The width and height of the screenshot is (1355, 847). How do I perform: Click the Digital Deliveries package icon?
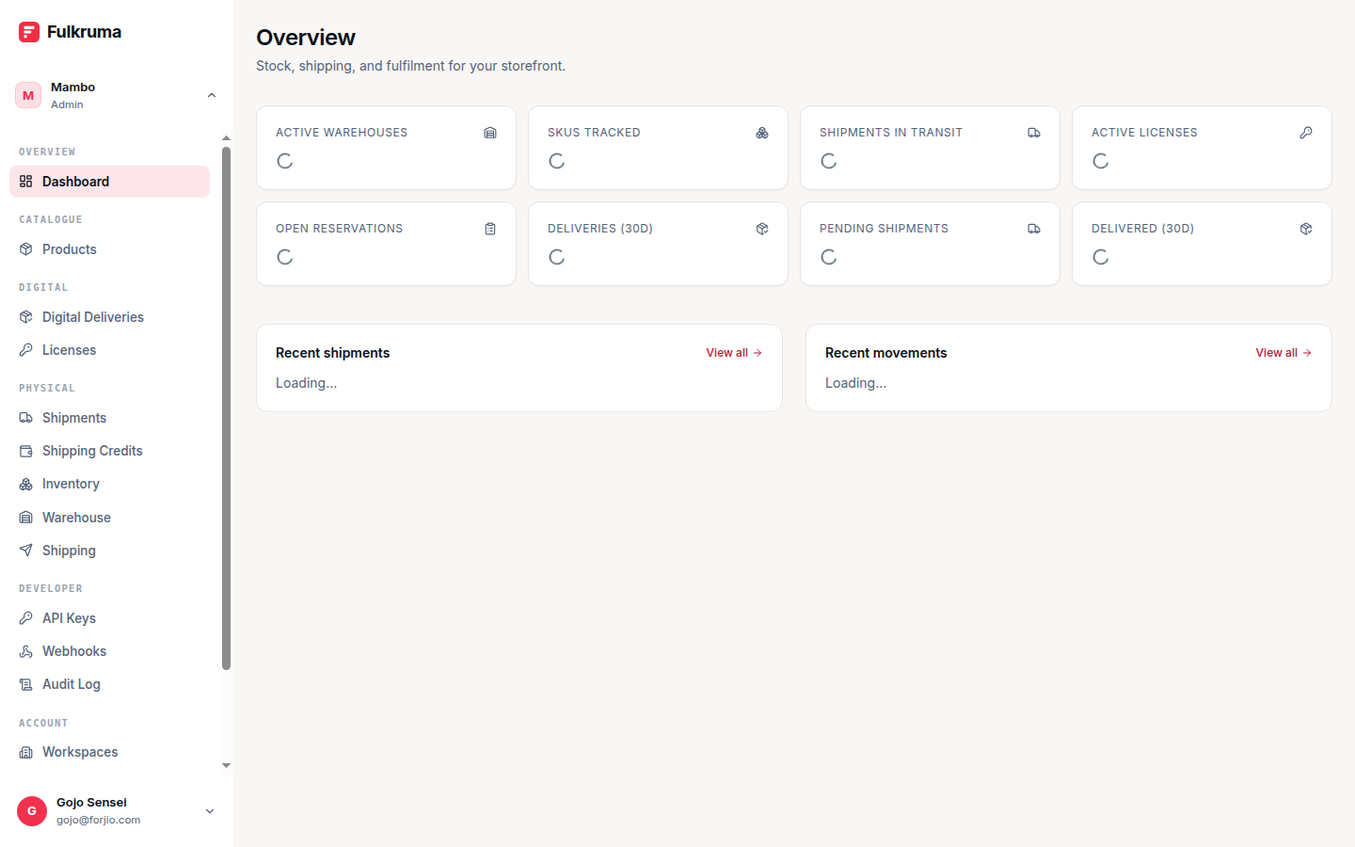coord(26,317)
